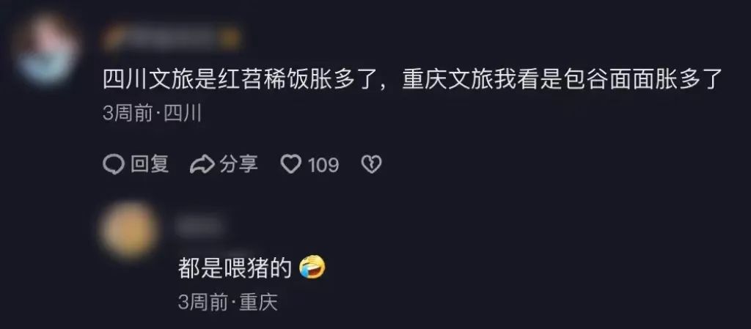
Task: Click the speech bubble reply icon
Action: (x=114, y=164)
